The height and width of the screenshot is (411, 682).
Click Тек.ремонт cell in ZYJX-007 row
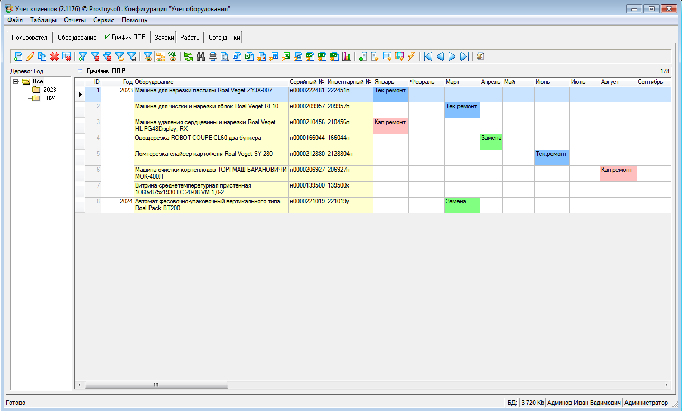click(390, 94)
